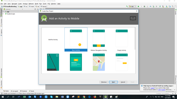Click tool window toggle icon in status bar

2,94
